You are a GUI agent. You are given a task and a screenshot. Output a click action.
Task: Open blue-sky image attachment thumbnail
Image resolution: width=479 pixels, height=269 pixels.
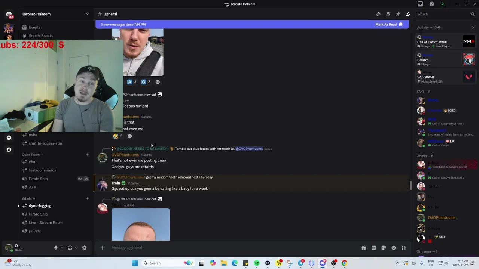140,225
